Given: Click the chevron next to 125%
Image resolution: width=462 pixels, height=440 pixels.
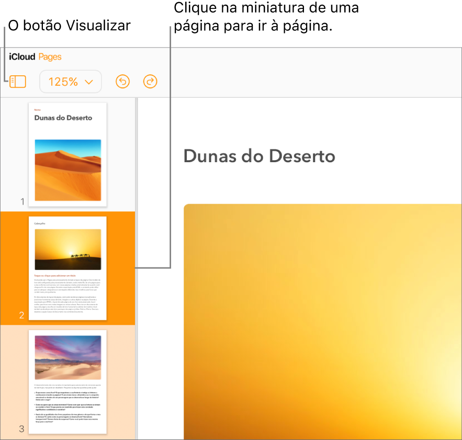Looking at the screenshot, I should point(89,82).
